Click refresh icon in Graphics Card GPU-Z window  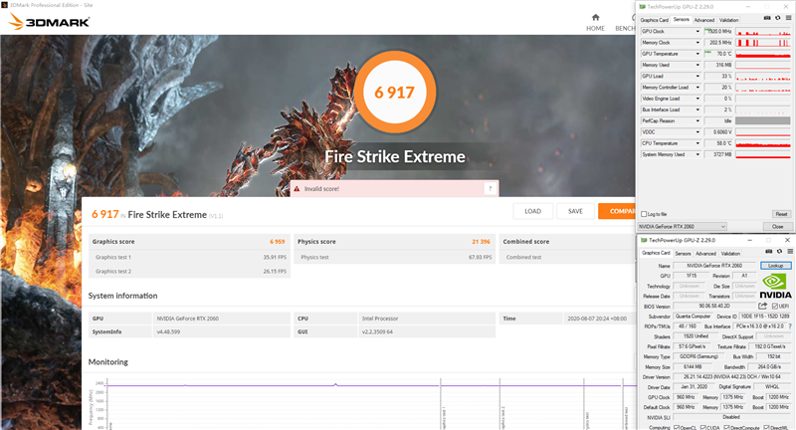pos(779,251)
